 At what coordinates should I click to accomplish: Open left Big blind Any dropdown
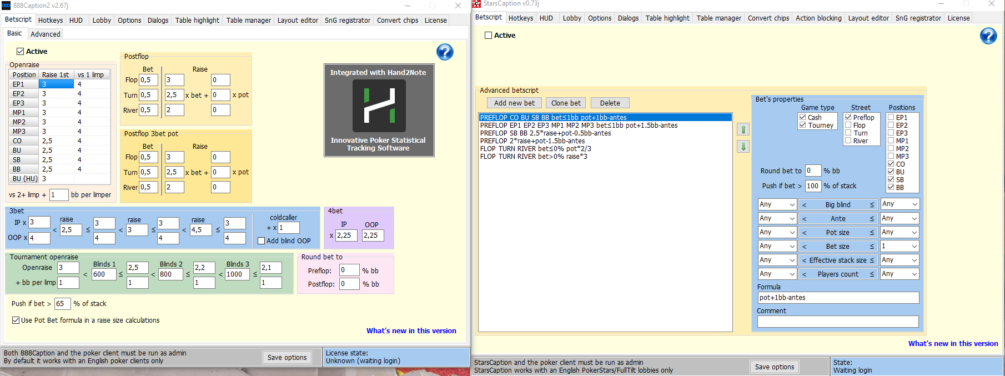[x=777, y=204]
